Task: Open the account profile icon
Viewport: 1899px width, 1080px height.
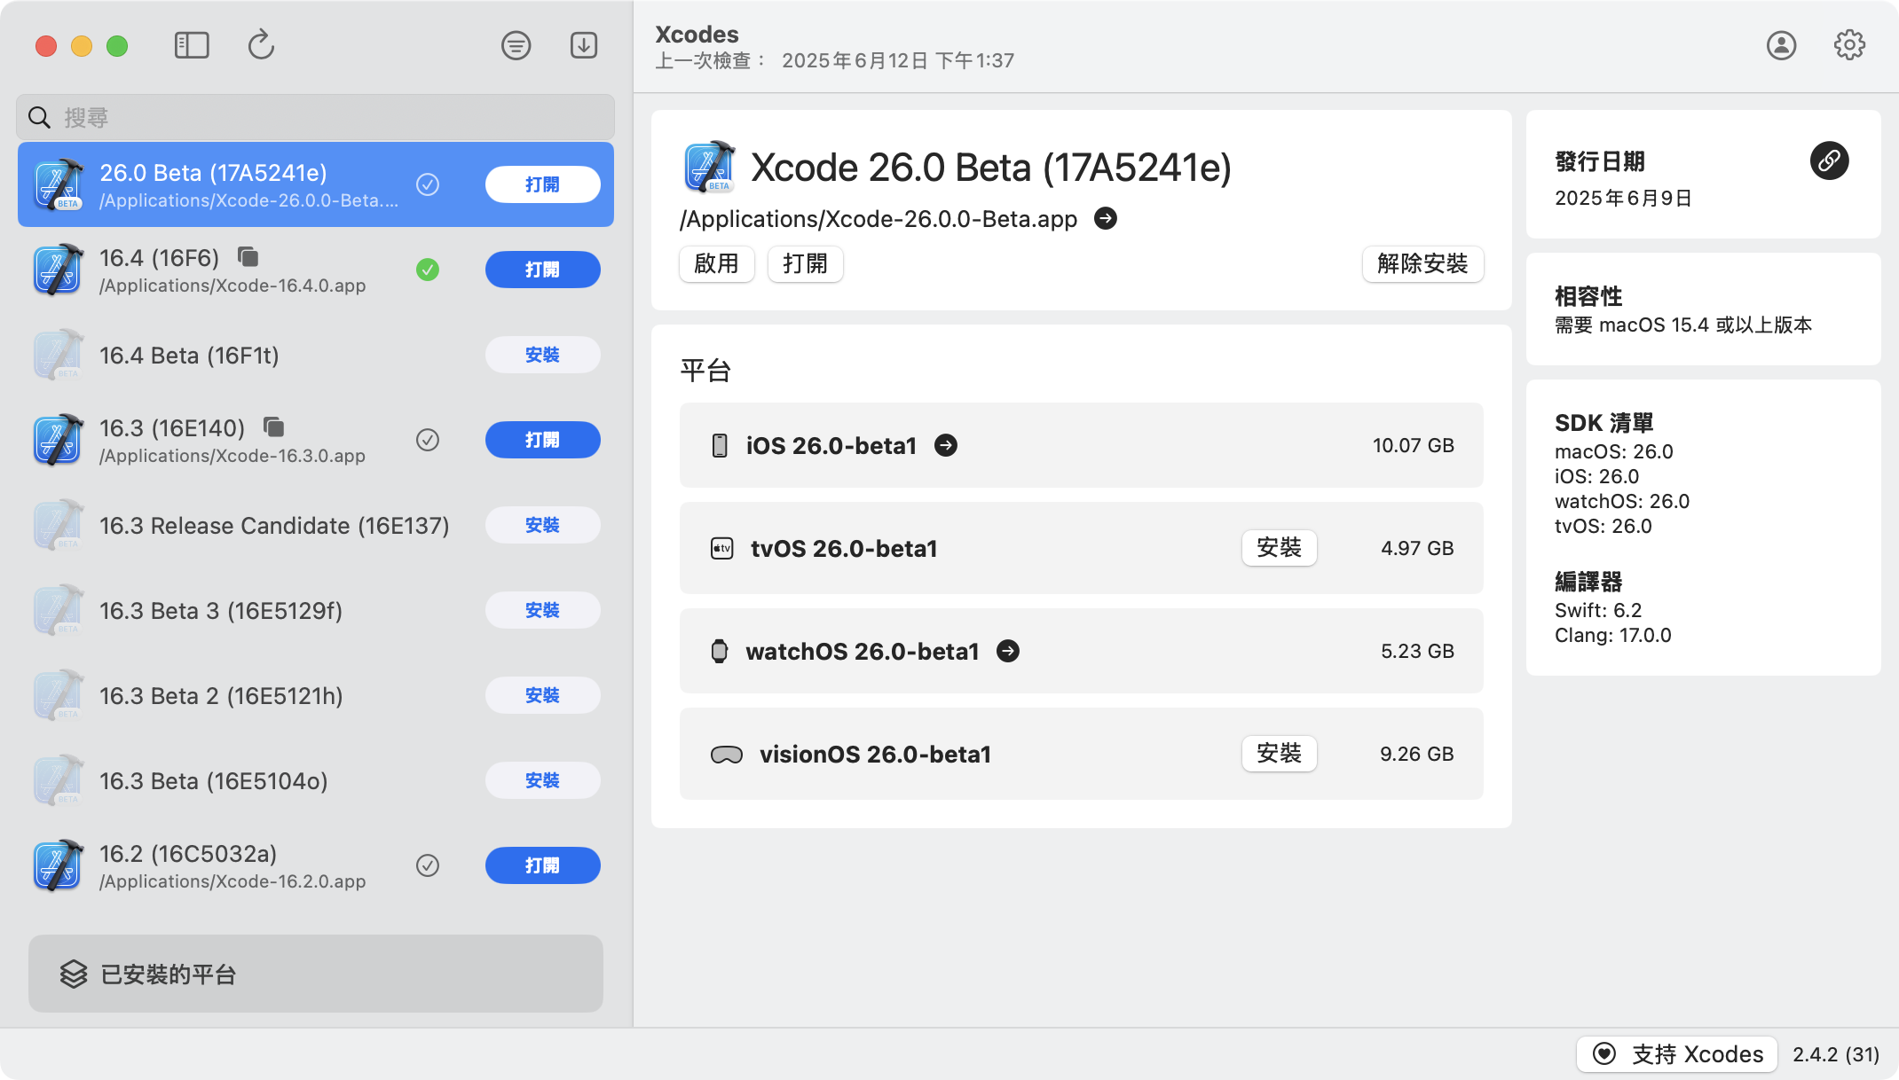Action: (1781, 45)
